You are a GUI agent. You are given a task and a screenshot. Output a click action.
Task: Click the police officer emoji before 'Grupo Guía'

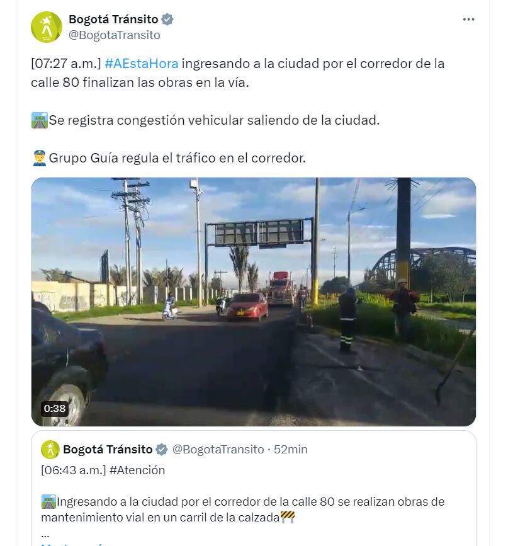click(x=39, y=158)
